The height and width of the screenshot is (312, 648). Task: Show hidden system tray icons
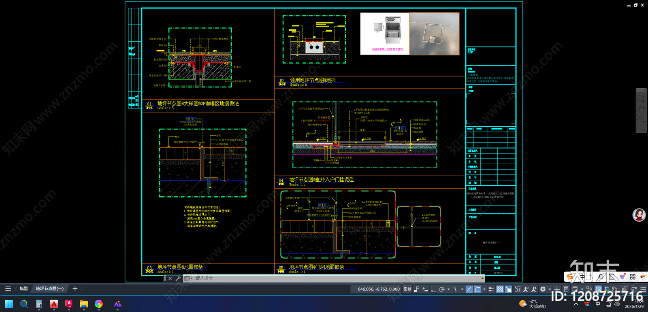576,304
